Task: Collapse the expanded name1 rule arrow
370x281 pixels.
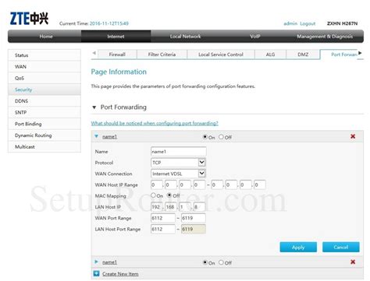Action: pos(97,136)
